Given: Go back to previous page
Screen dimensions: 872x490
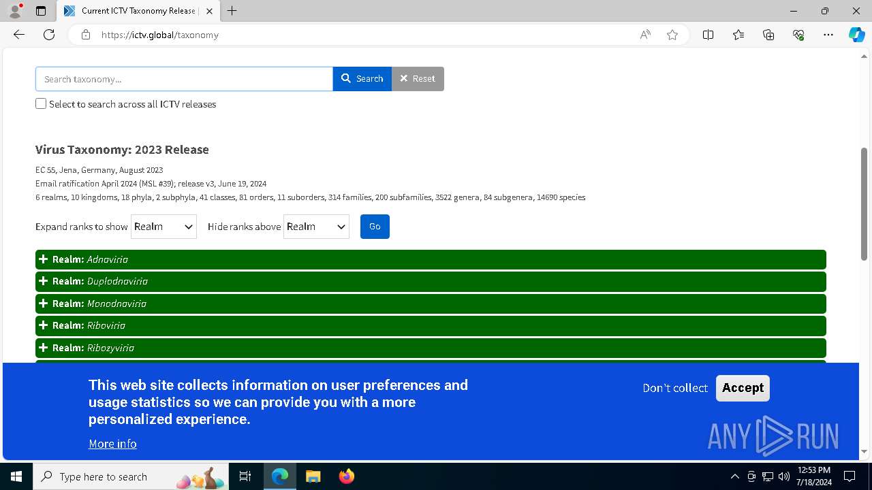Looking at the screenshot, I should (19, 35).
